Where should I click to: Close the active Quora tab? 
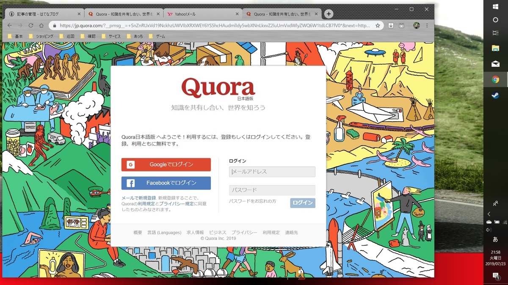316,14
